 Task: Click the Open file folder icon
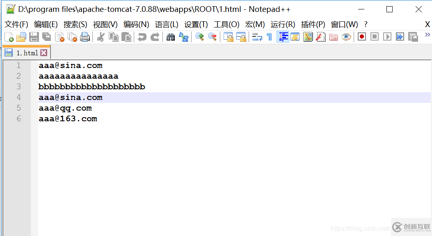coord(21,36)
